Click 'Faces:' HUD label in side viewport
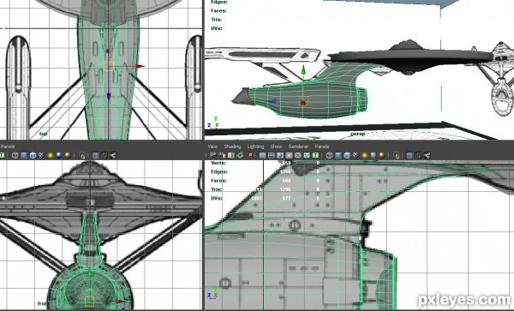This screenshot has height=311, width=514. 219,181
